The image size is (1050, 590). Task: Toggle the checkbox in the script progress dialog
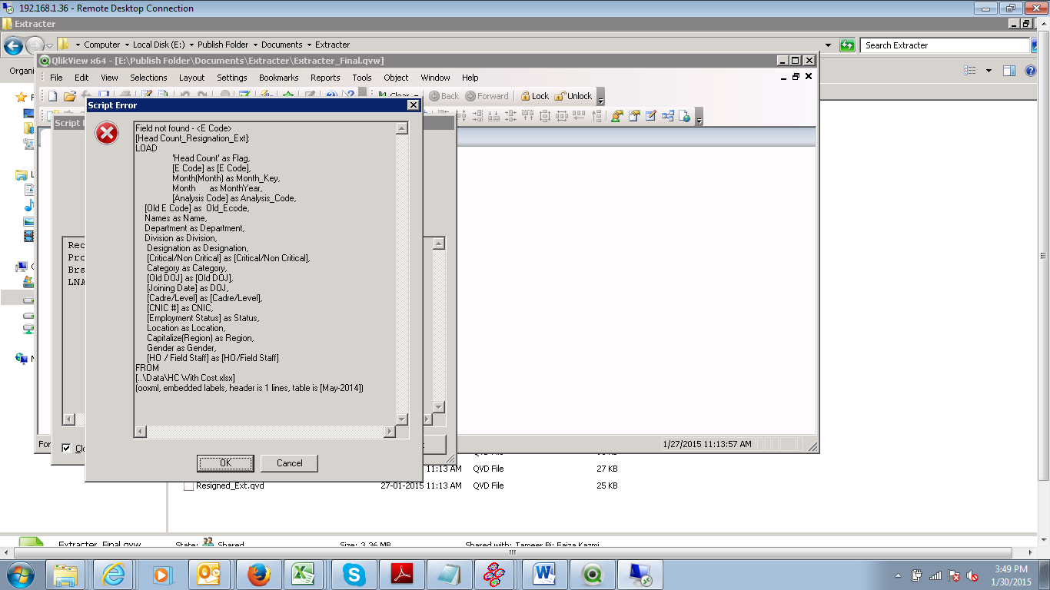tap(67, 449)
